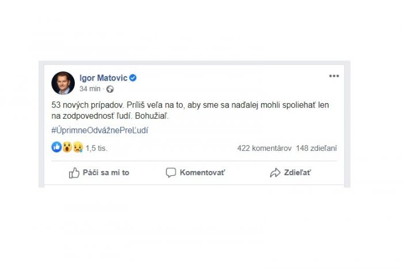The width and height of the screenshot is (403, 269).
Task: Click the blue Like reaction icon
Action: click(x=56, y=147)
